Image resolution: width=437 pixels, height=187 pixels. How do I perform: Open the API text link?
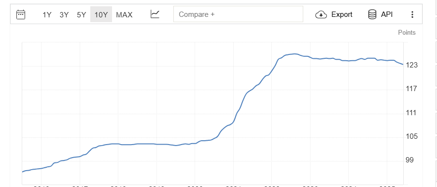click(387, 14)
